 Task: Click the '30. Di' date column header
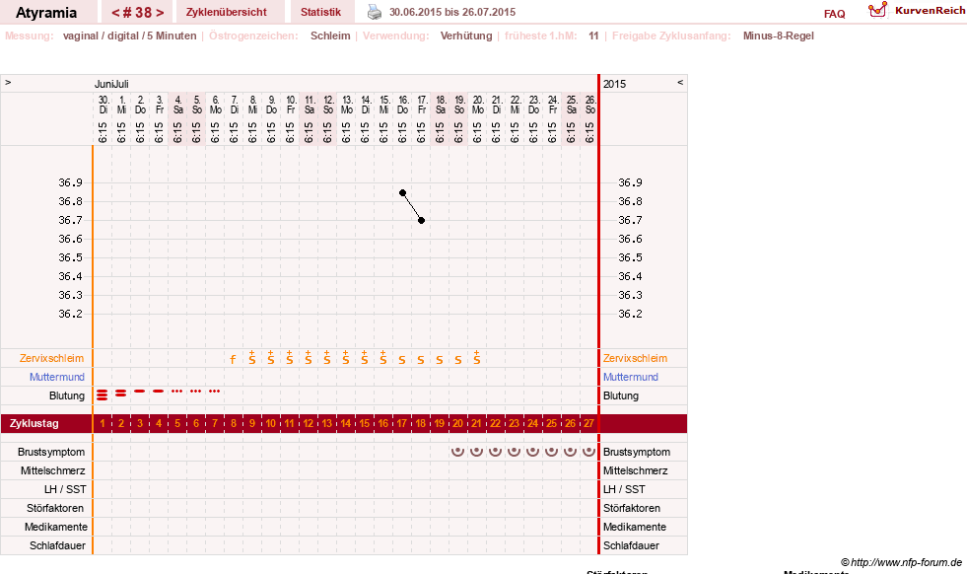[x=103, y=105]
